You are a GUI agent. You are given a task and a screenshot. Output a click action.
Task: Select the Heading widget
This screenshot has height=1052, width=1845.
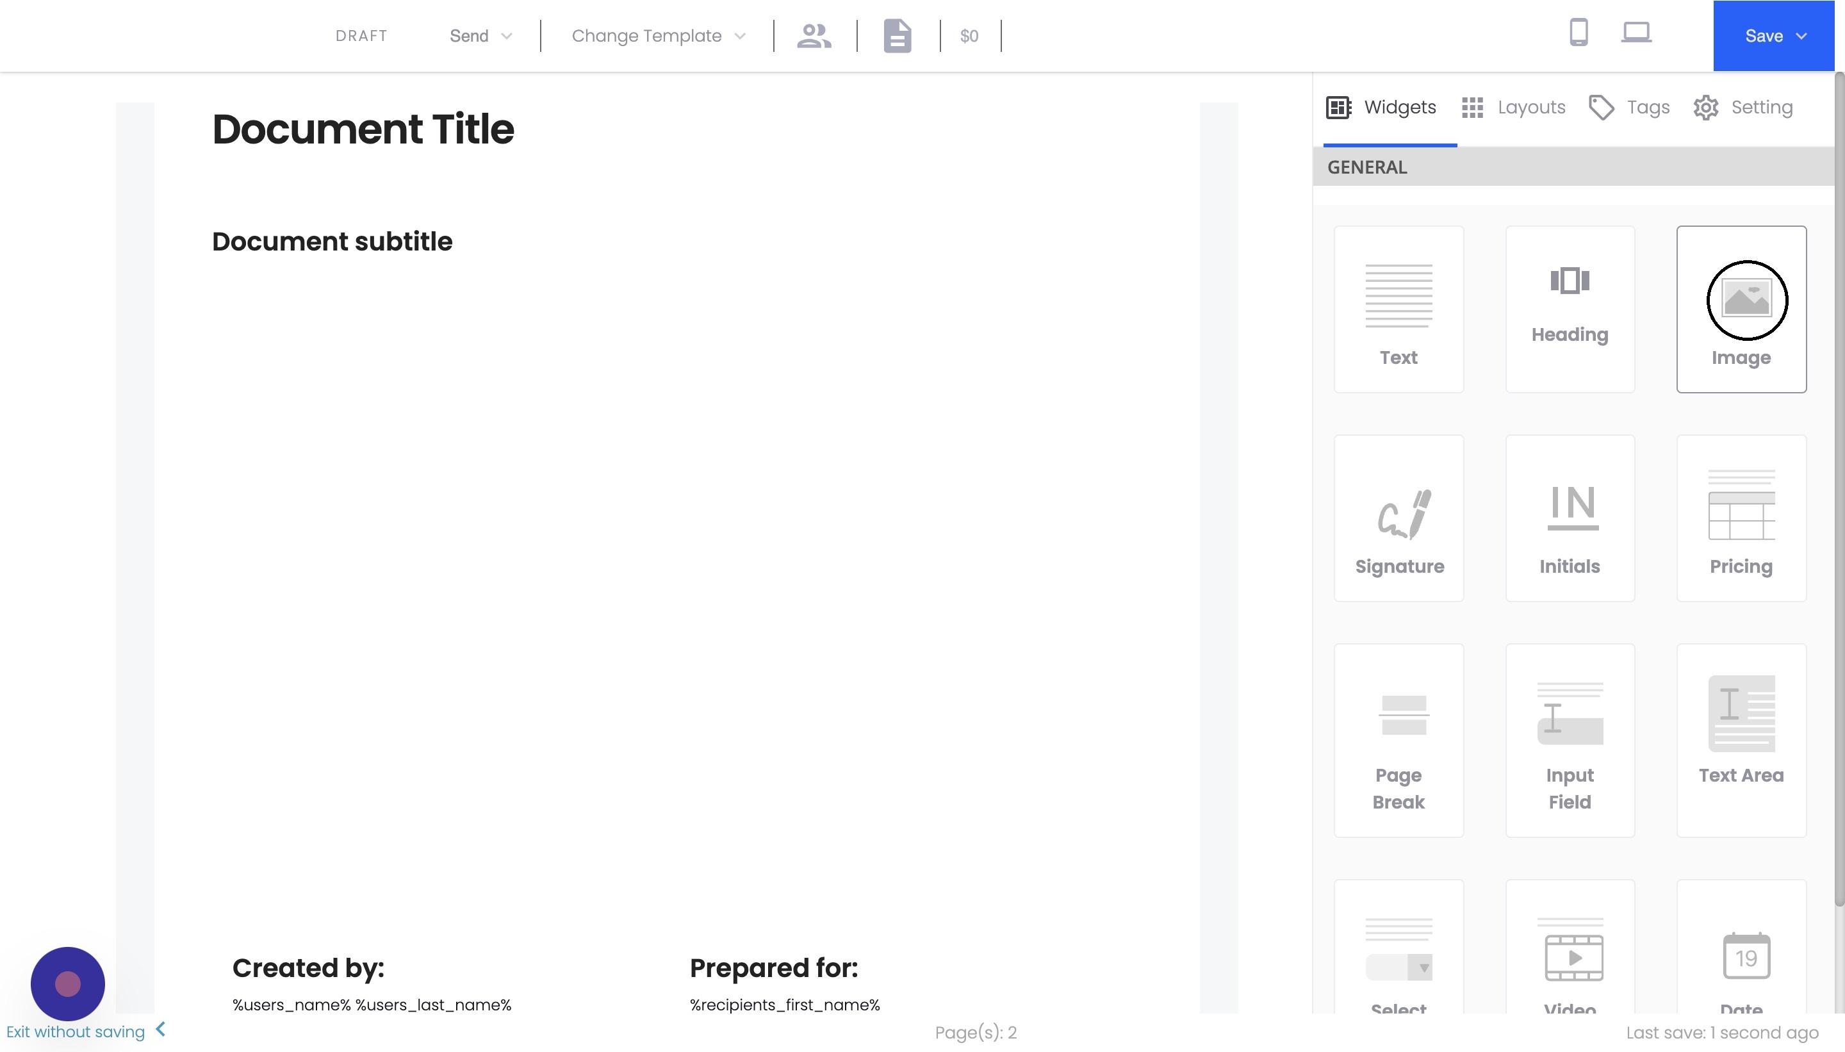tap(1569, 309)
